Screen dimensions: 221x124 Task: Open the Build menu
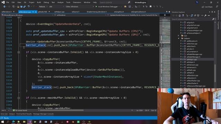pos(39,2)
